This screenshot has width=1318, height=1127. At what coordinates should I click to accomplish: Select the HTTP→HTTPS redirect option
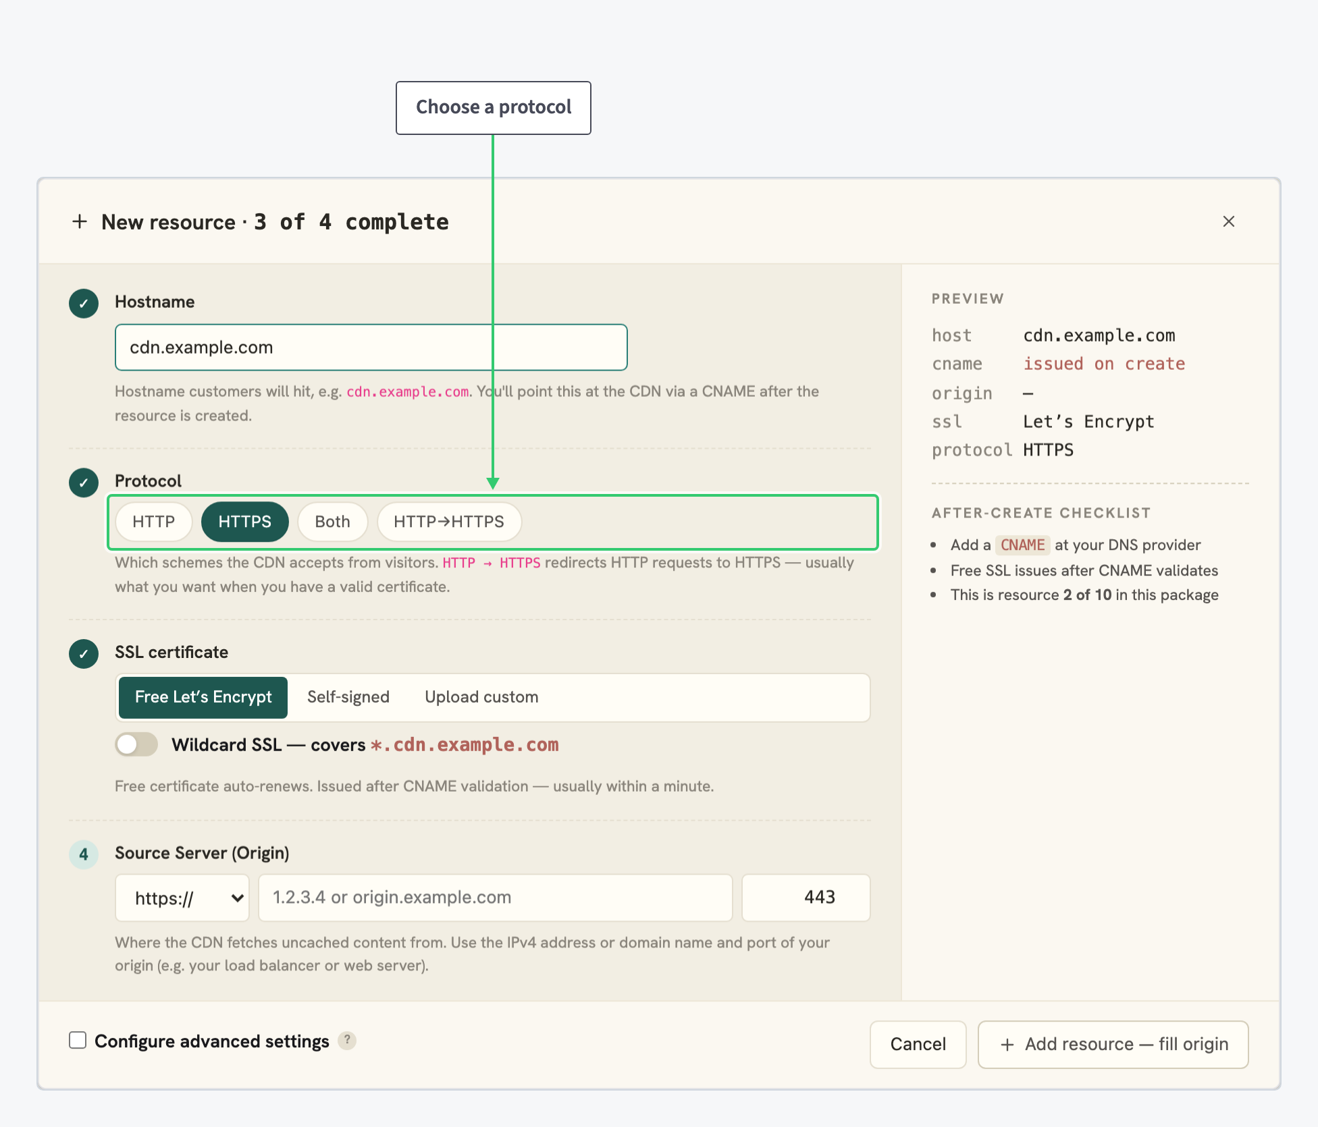point(449,522)
